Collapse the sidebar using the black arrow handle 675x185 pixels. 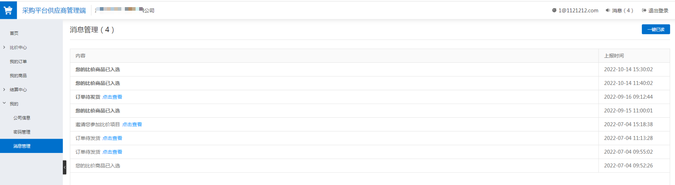(65, 167)
